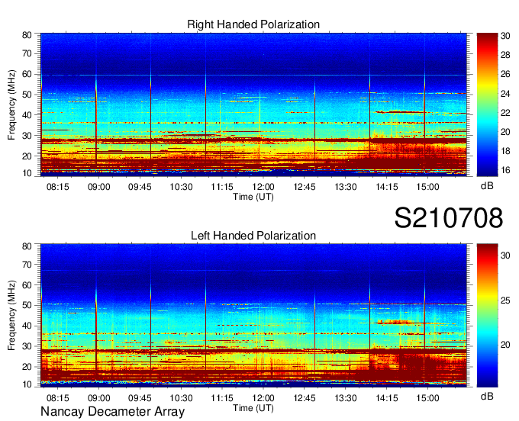519x421 pixels.
Task: Click the "Nancay Decameter Array" caption
Action: [x=112, y=412]
